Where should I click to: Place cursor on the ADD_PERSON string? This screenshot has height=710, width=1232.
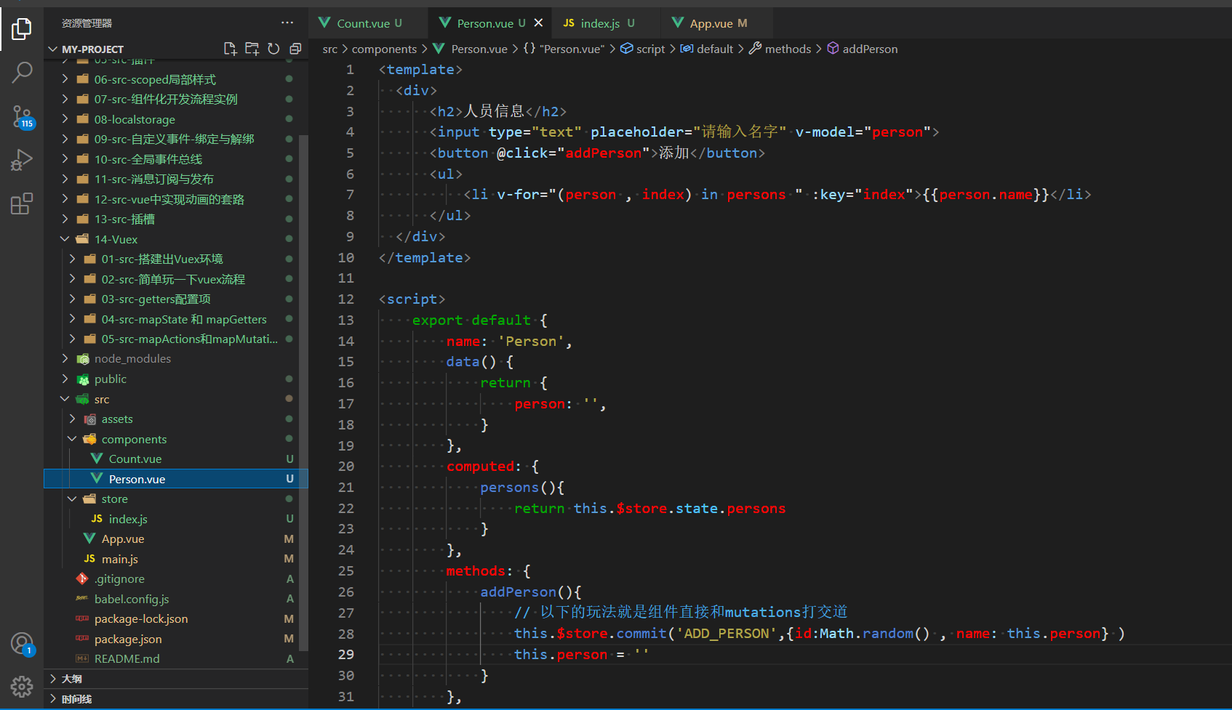tap(727, 633)
